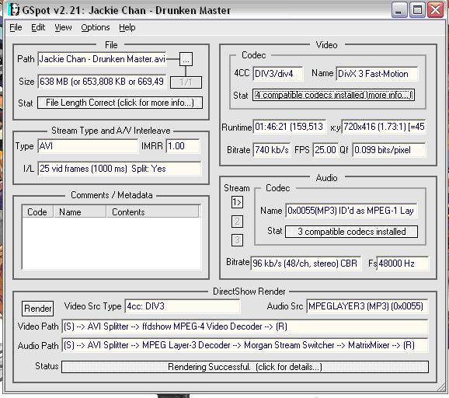Click the Size field showing 638 MB
Image resolution: width=449 pixels, height=398 pixels.
pyautogui.click(x=102, y=82)
